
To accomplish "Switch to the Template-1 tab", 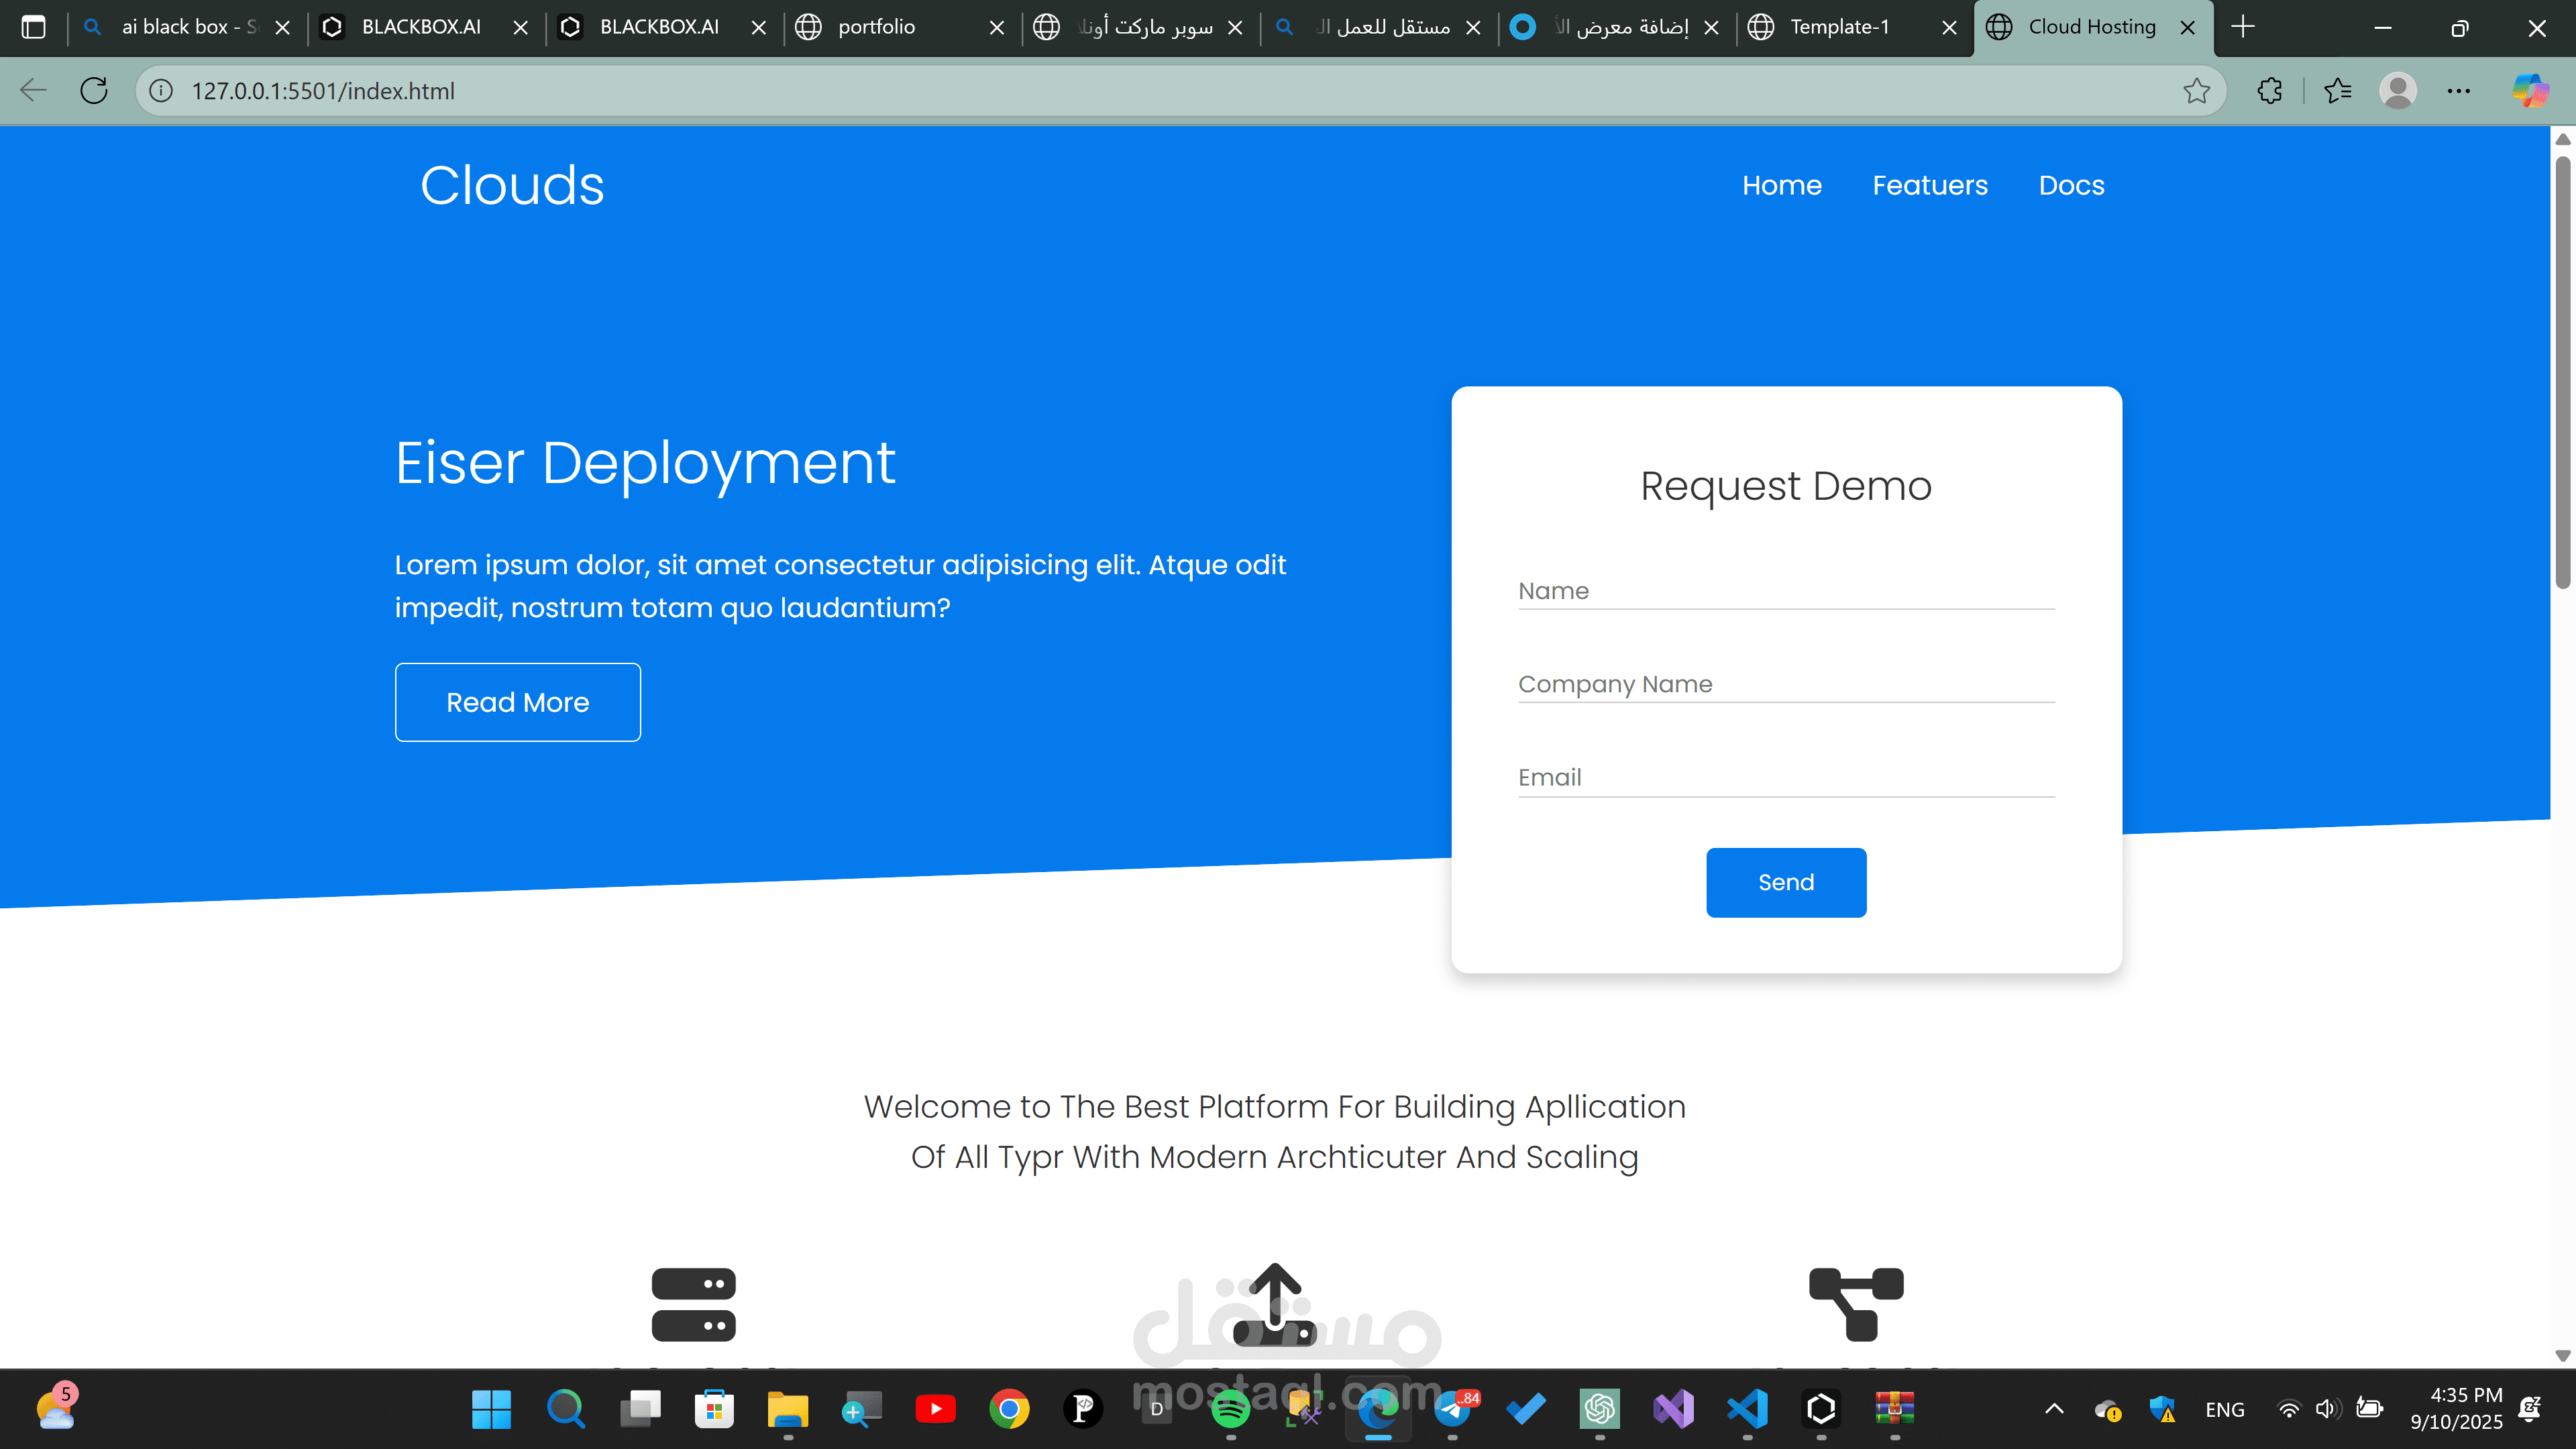I will click(x=1840, y=27).
